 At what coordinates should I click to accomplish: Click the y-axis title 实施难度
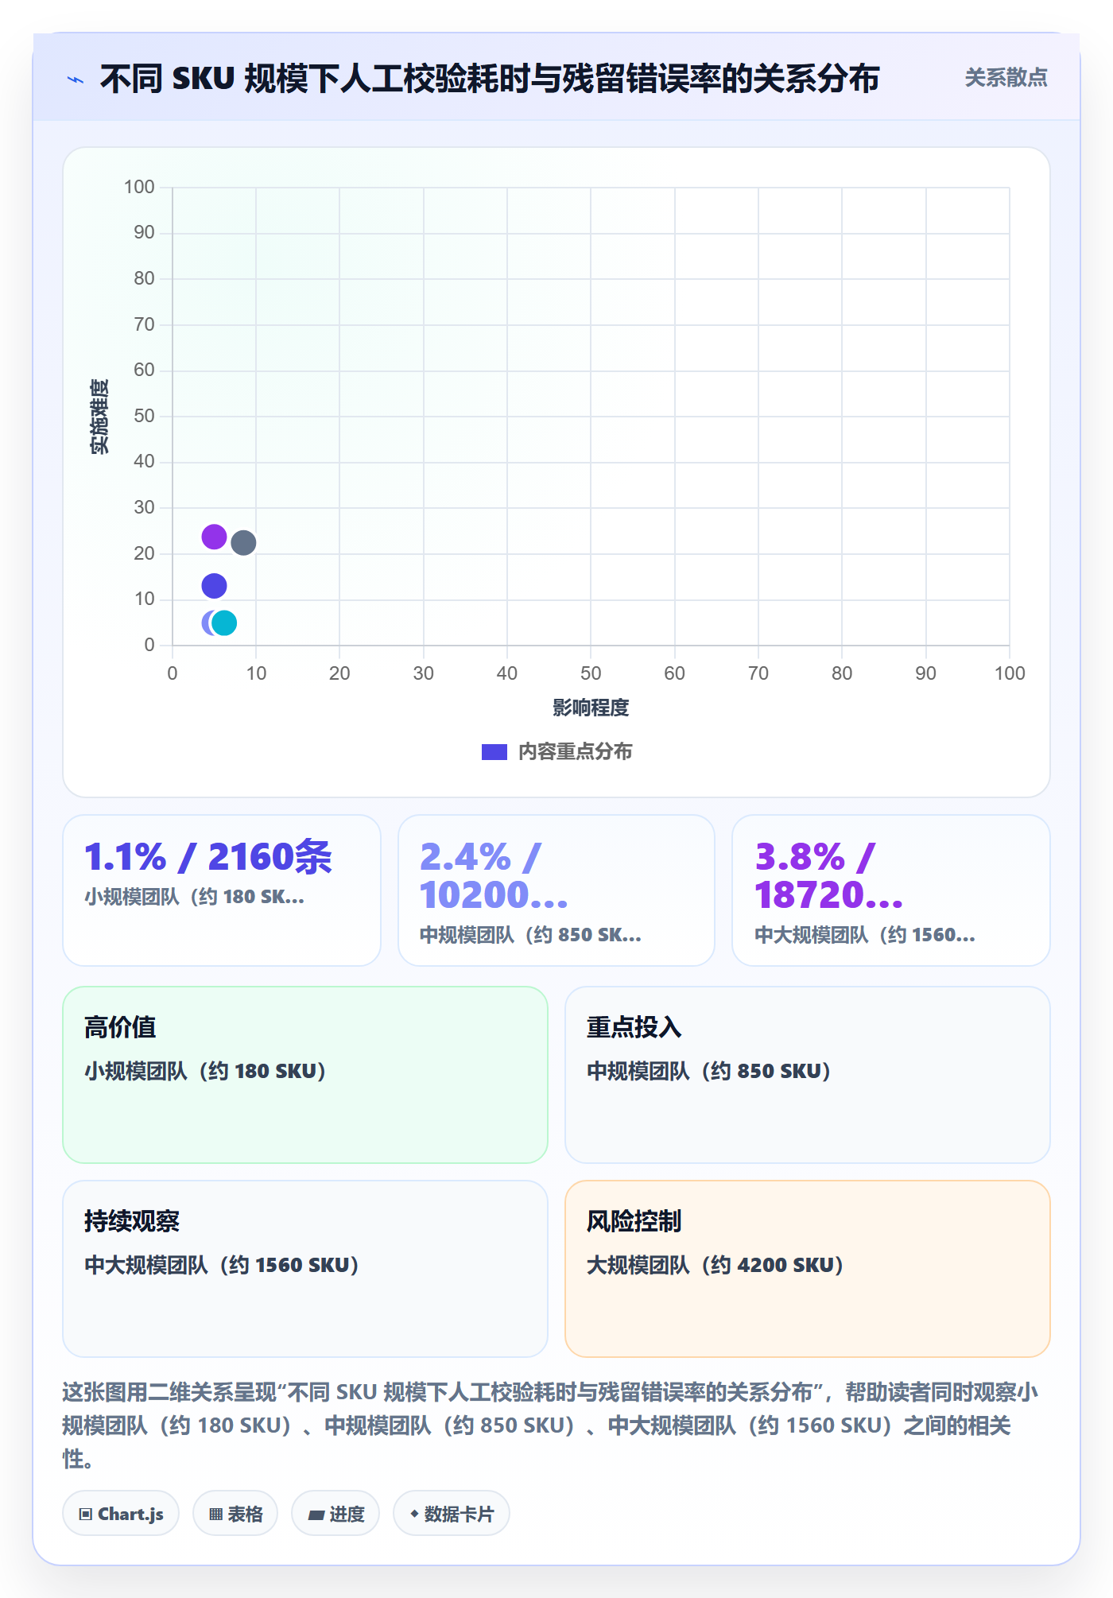99,417
